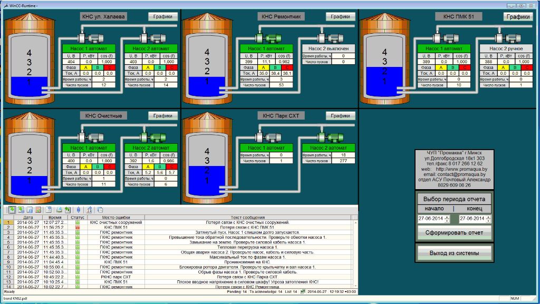The height and width of the screenshot is (304, 540).
Task: Click the printer icon in alarm toolbar
Action: pyautogui.click(x=60, y=210)
